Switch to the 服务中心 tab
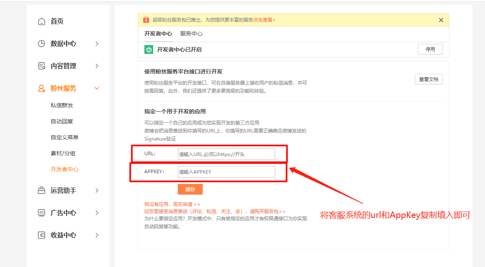485x267 pixels. [x=191, y=34]
